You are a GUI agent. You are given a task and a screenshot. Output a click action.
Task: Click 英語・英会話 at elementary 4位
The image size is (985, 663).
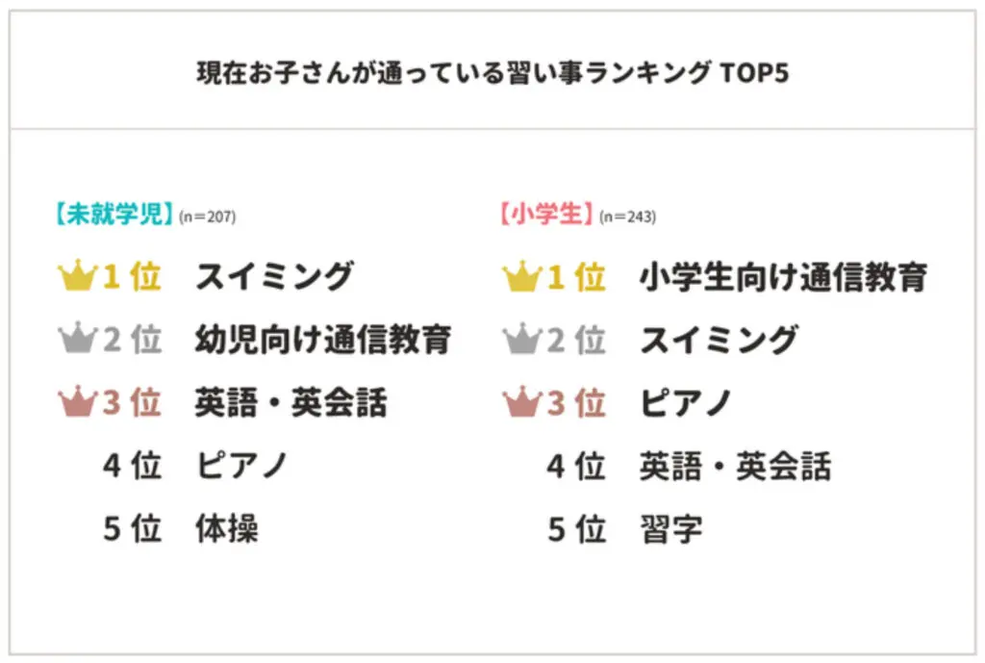735,466
